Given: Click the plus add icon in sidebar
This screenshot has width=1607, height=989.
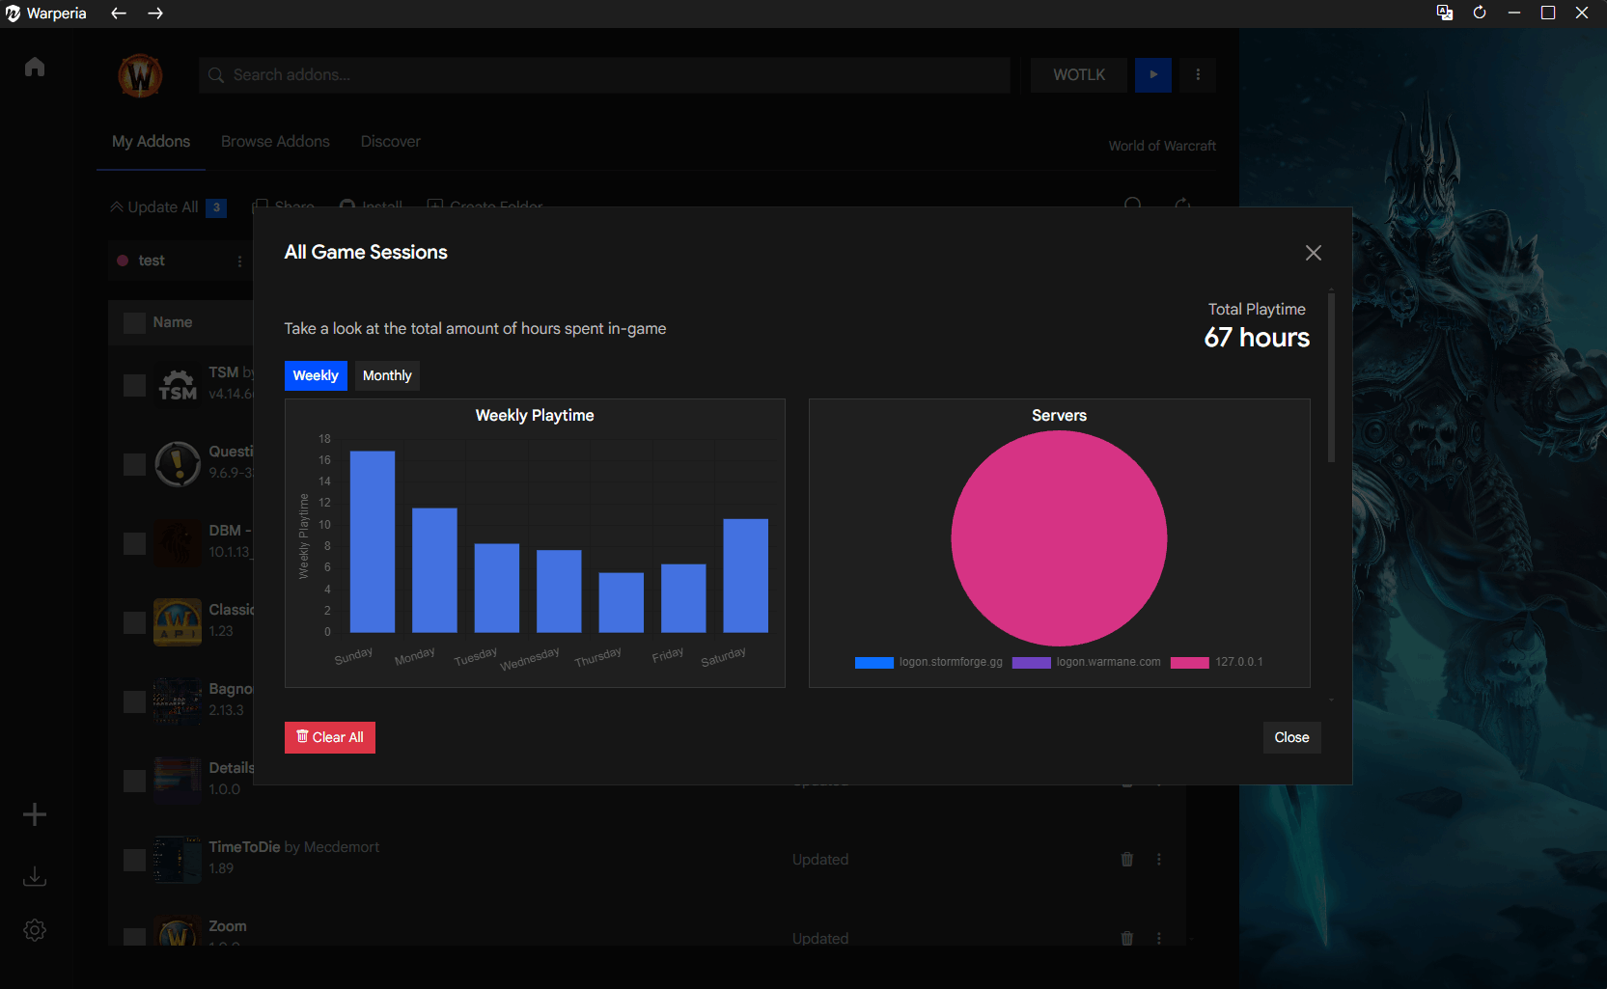Looking at the screenshot, I should coord(35,814).
